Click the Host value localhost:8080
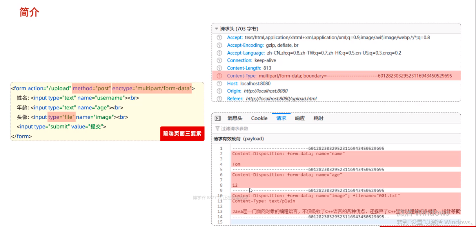 pyautogui.click(x=255, y=84)
